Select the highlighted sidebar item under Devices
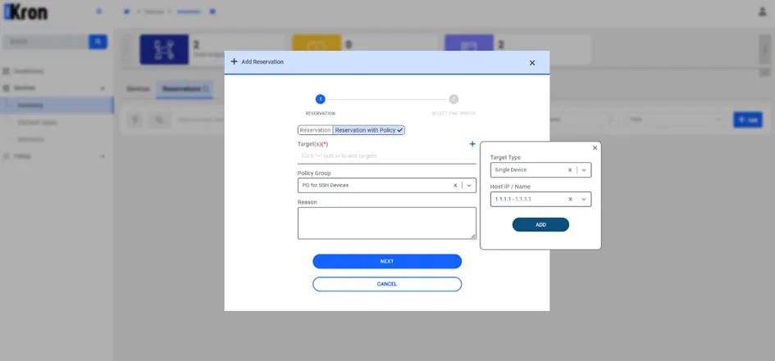The image size is (775, 361). click(x=57, y=105)
